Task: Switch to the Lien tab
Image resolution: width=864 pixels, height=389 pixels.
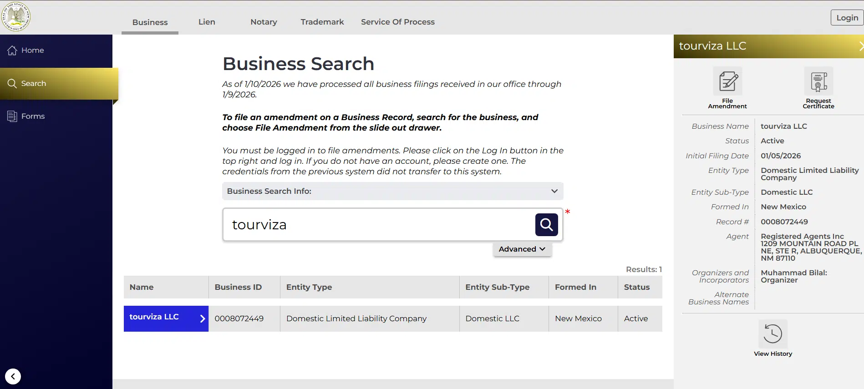Action: click(x=207, y=22)
